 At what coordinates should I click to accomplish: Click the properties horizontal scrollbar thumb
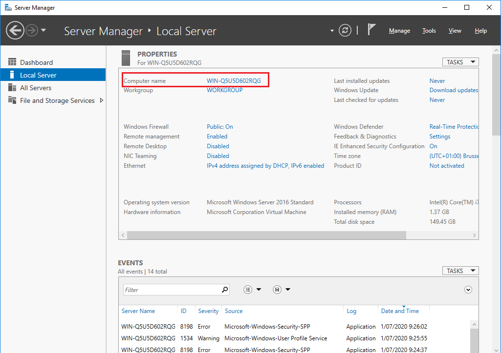tap(266, 235)
